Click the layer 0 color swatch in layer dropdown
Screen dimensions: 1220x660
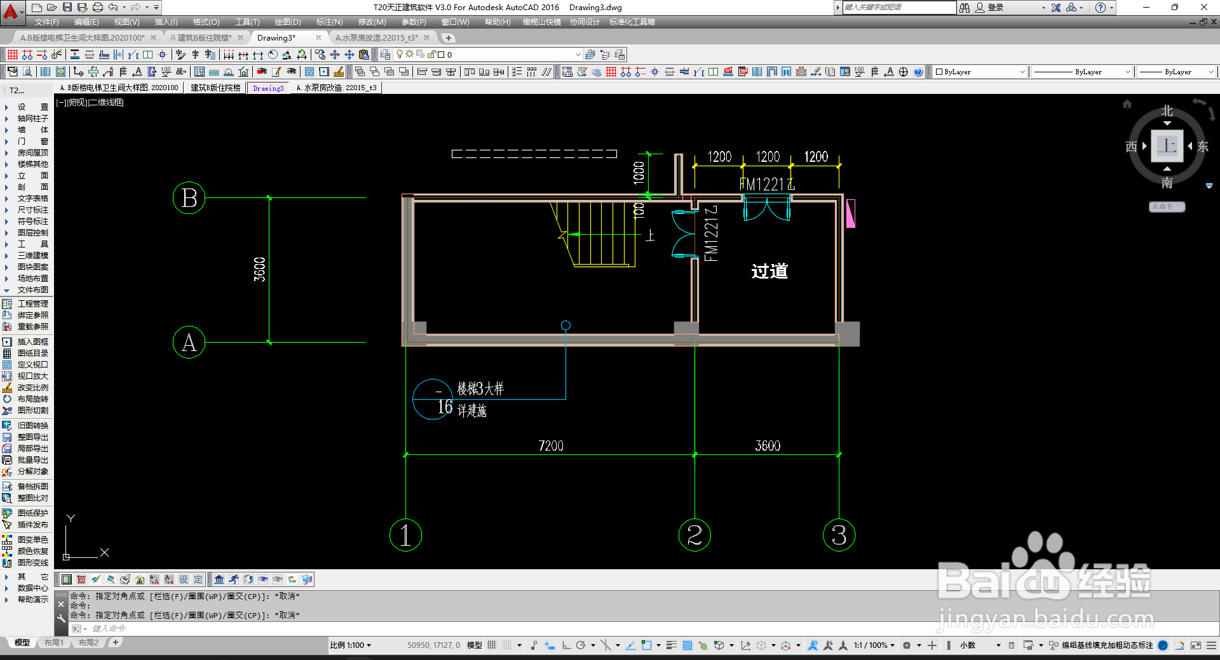pyautogui.click(x=441, y=55)
